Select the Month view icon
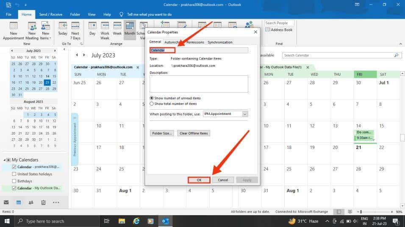405x227 pixels. (130, 29)
